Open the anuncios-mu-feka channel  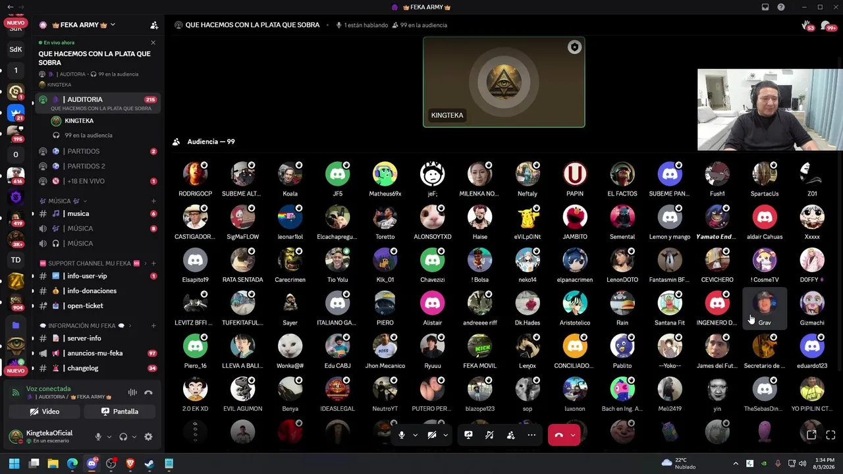tap(97, 354)
